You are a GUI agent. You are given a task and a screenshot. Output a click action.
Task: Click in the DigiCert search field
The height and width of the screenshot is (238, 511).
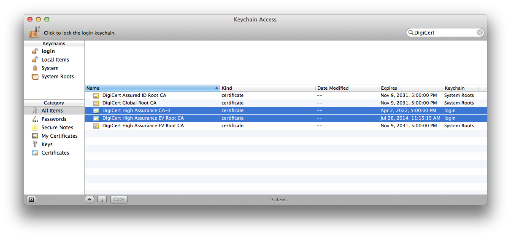(445, 32)
